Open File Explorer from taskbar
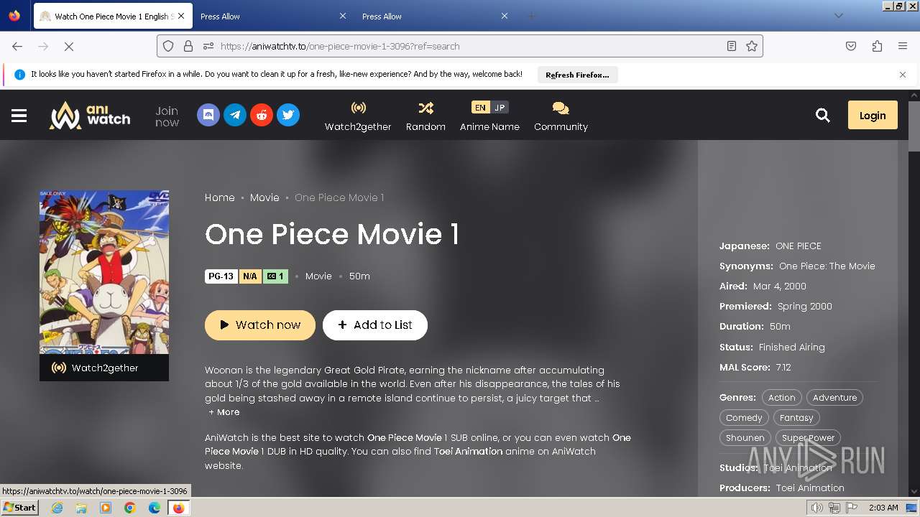The width and height of the screenshot is (920, 517). (x=81, y=508)
